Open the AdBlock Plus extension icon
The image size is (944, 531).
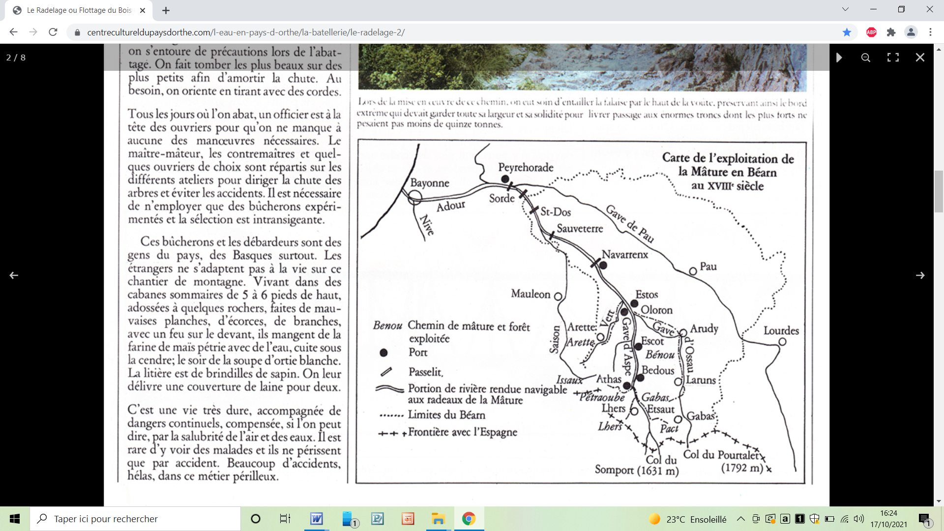871,32
